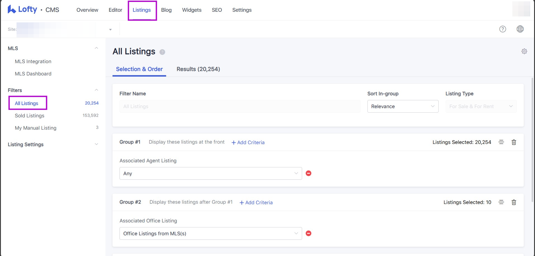535x256 pixels.
Task: Click the Lofty logo
Action: click(22, 10)
